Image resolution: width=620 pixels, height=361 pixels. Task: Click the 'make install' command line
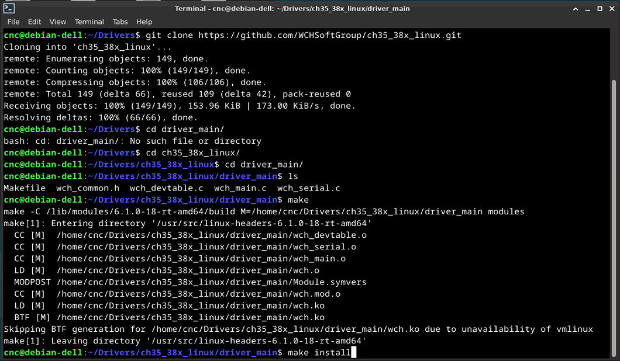(180, 352)
